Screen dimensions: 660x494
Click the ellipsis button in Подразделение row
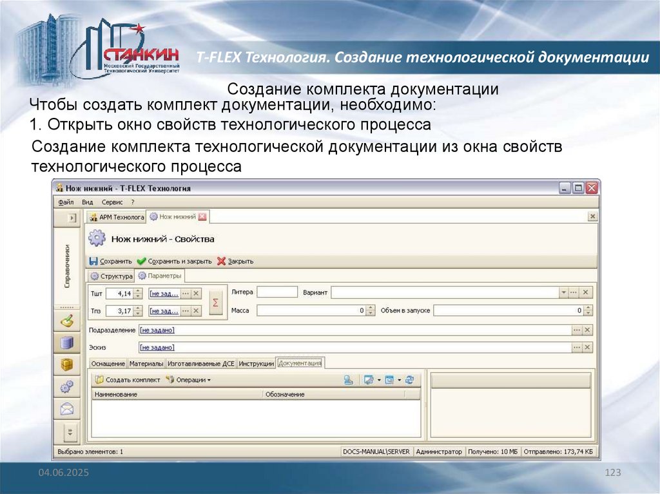click(577, 330)
